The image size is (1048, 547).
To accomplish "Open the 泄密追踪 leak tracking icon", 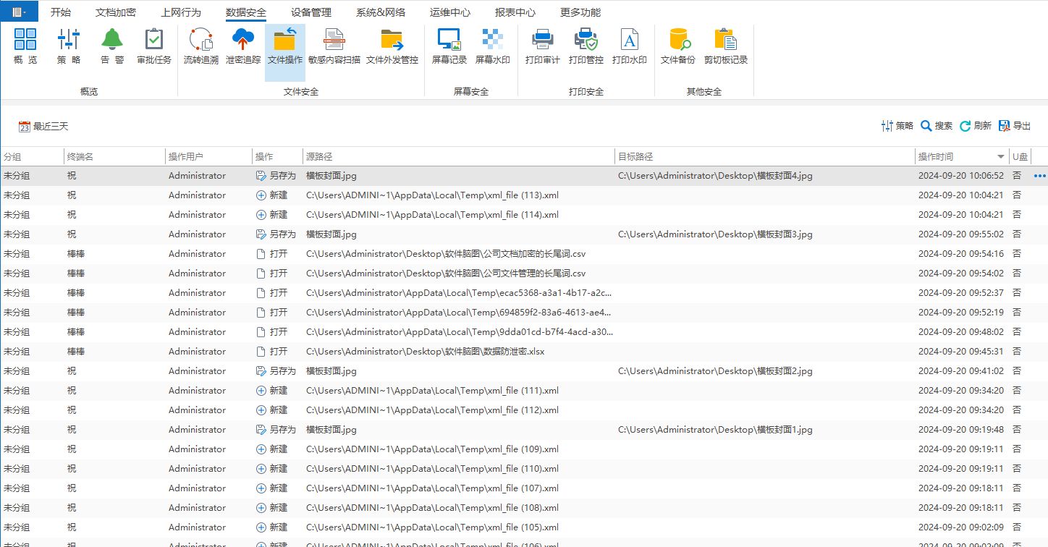I will point(242,47).
